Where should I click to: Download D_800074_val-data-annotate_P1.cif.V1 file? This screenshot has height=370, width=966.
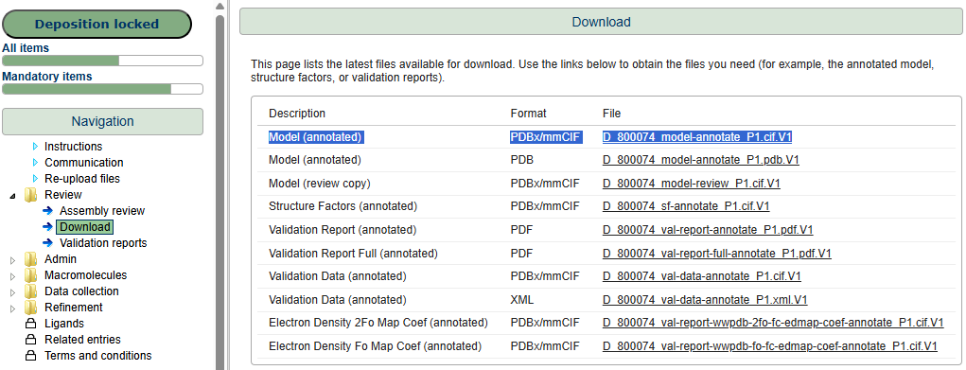pos(702,276)
